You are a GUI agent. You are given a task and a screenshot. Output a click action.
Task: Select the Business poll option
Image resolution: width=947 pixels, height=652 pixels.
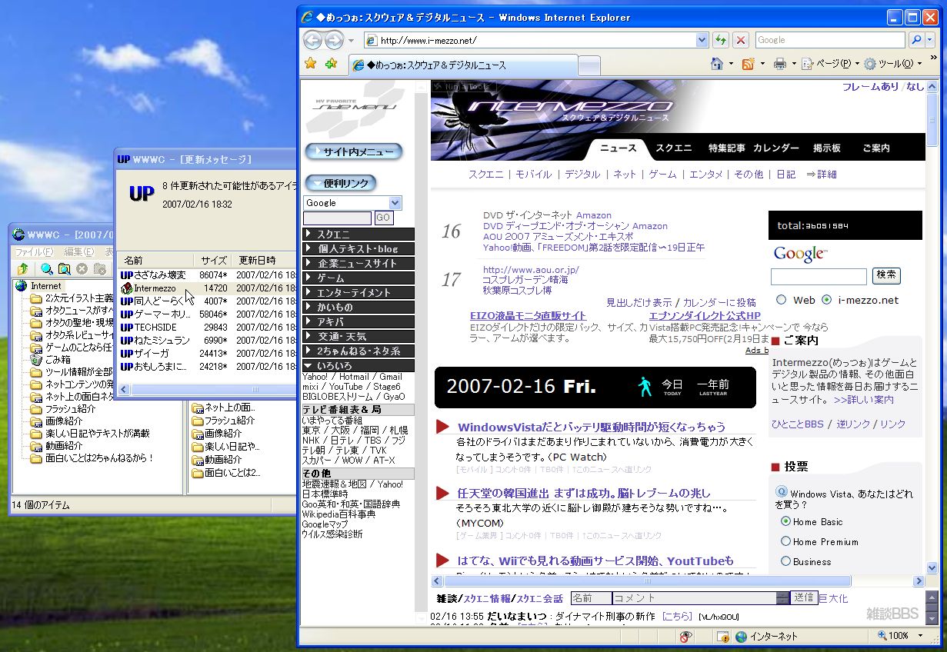tap(785, 561)
